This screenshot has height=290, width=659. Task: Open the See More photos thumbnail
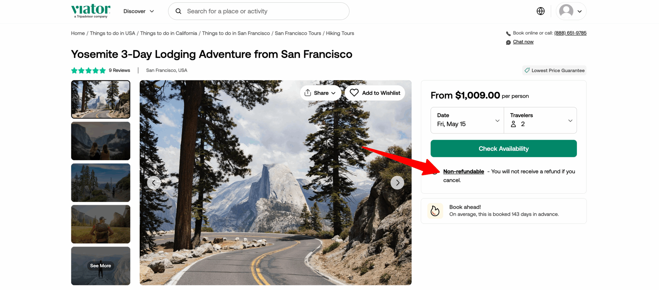[x=100, y=266]
